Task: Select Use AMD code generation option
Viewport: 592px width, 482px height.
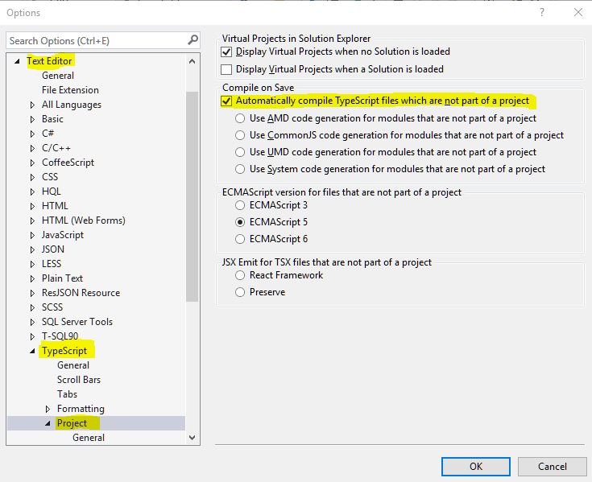Action: click(240, 118)
